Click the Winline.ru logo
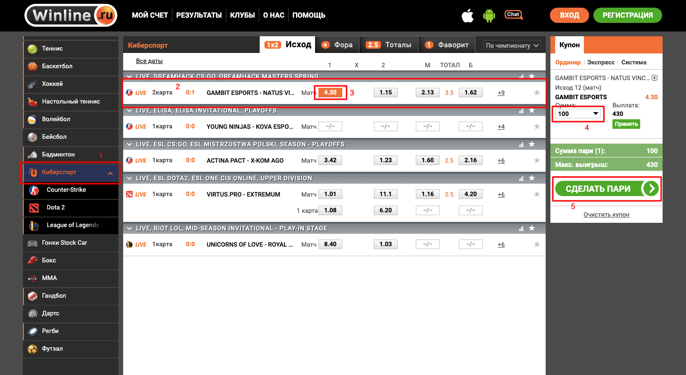This screenshot has width=686, height=375. [x=71, y=15]
